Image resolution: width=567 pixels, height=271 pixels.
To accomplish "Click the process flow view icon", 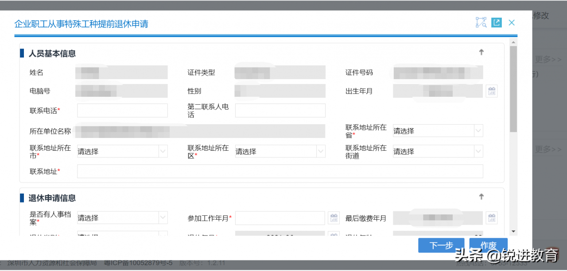I will 481,22.
